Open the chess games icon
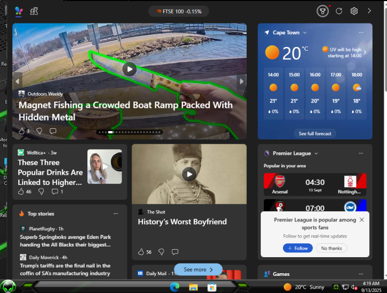The image size is (387, 293). (x=34, y=11)
